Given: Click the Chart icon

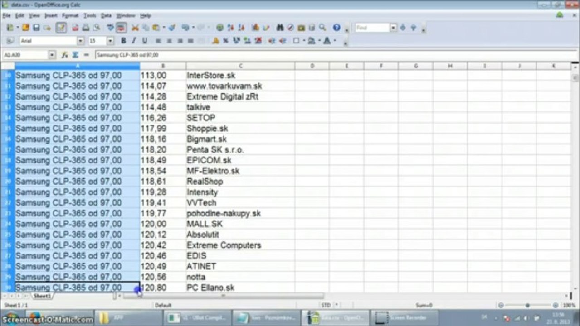Looking at the screenshot, I should point(255,28).
